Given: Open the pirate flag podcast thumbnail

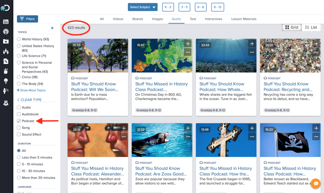Looking at the screenshot, I should coord(290,140).
